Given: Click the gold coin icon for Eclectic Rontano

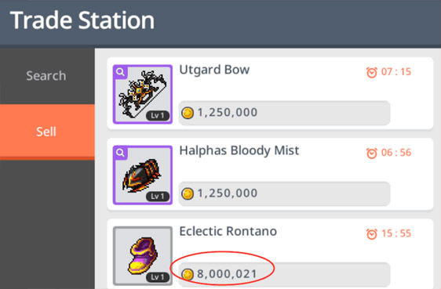Looking at the screenshot, I should coord(188,274).
